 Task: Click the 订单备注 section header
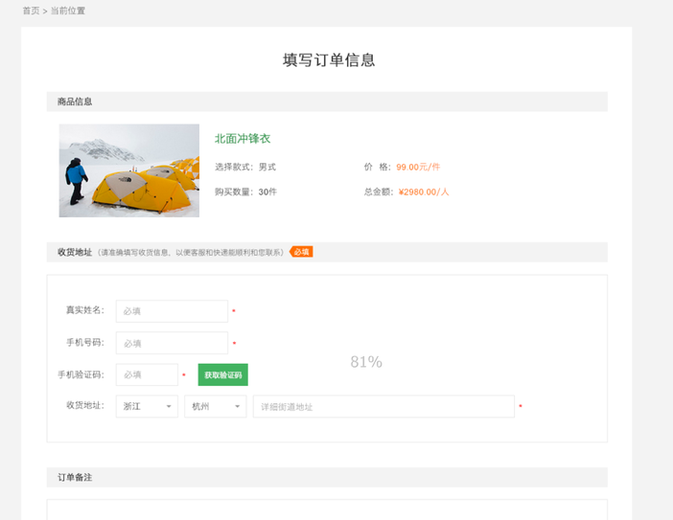point(75,477)
